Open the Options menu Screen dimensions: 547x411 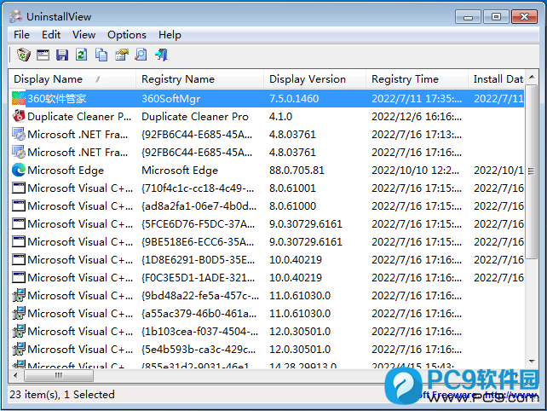click(x=127, y=35)
